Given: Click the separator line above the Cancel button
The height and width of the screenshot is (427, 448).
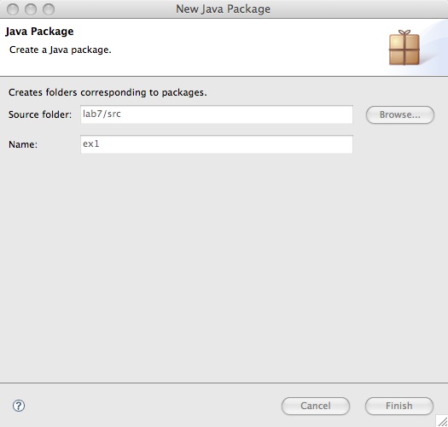Looking at the screenshot, I should pyautogui.click(x=224, y=383).
